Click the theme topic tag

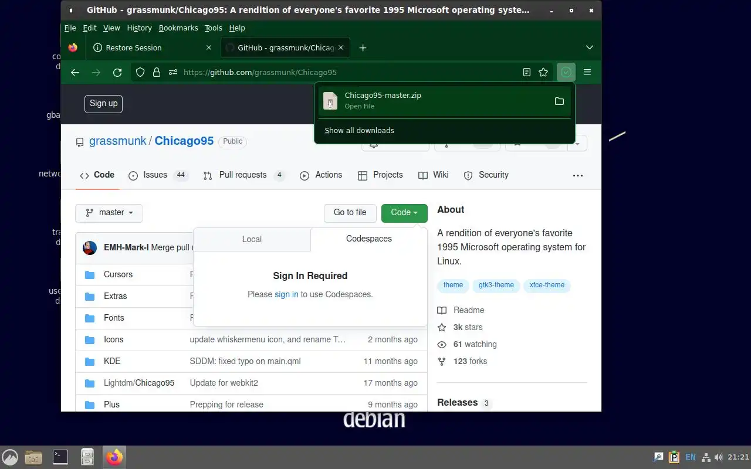point(453,285)
